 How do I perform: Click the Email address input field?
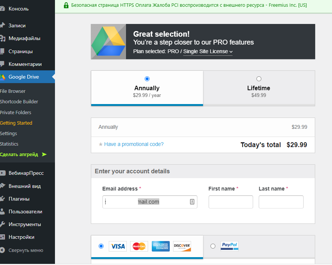tap(150, 202)
